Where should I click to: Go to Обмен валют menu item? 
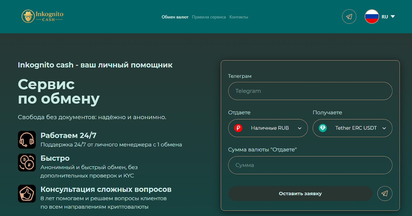tap(175, 17)
